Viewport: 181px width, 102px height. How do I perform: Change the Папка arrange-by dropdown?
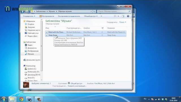pos(122,22)
